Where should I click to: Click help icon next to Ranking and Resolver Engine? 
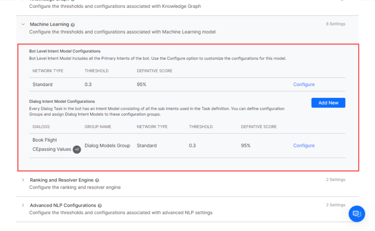tap(97, 181)
